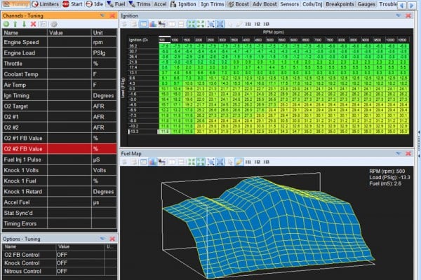
Task: Switch to the Start tab
Action: [x=72, y=4]
